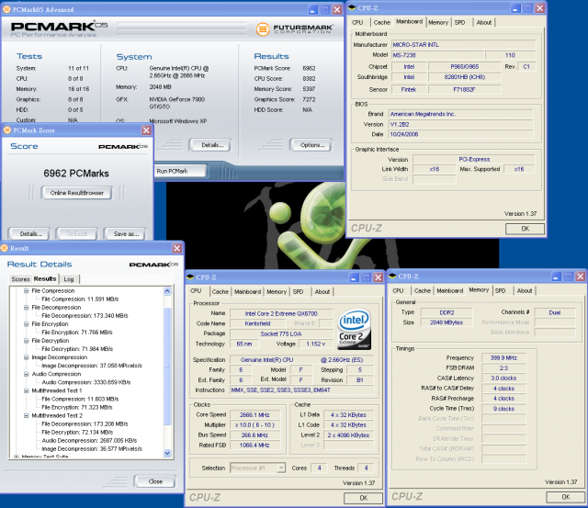Switch to the Scores tab in Result Details
Viewport: 588px width, 508px height.
click(x=20, y=279)
